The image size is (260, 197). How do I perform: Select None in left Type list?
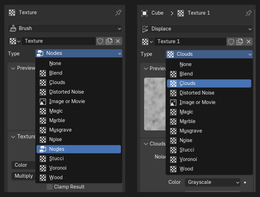click(79, 63)
